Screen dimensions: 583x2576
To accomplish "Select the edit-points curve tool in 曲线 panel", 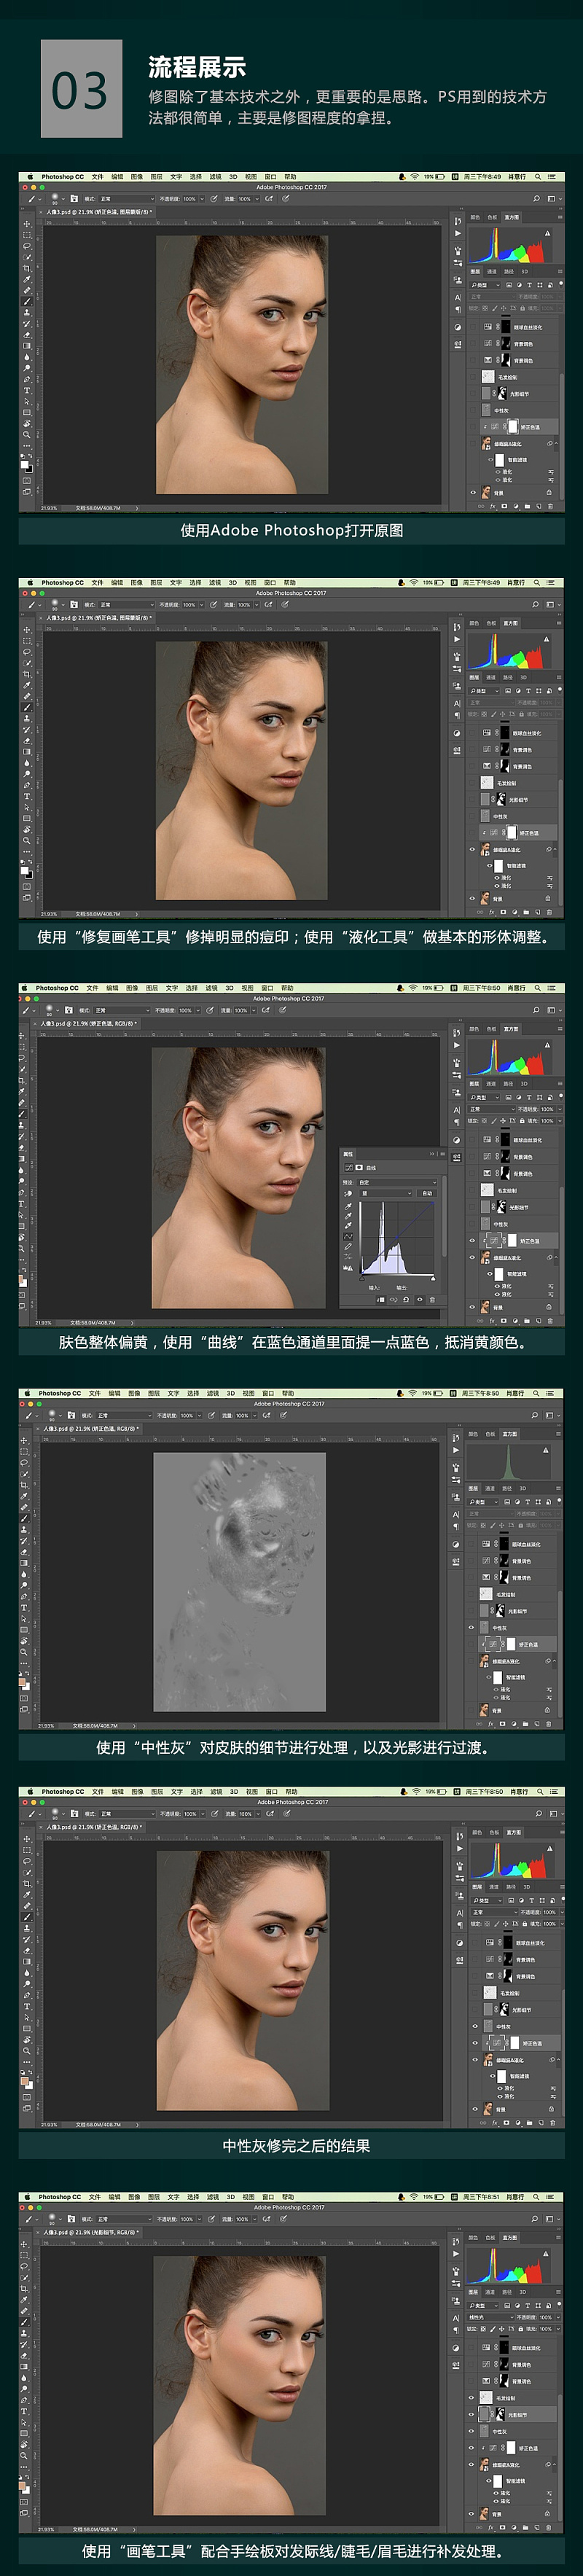I will [348, 1237].
